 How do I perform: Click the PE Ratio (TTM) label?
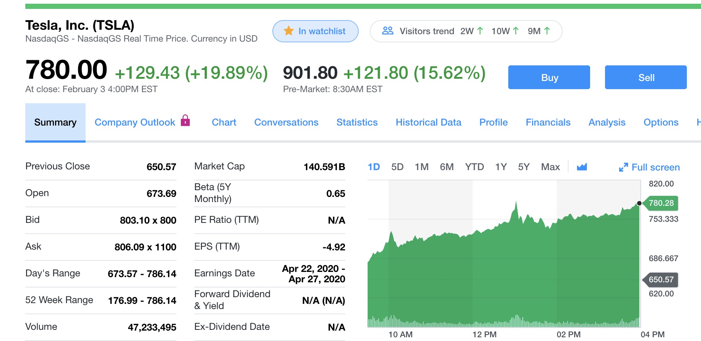226,220
